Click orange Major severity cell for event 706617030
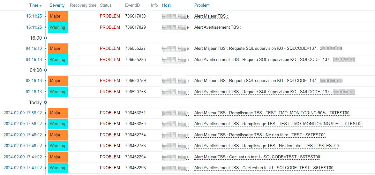This screenshot has height=175, width=375. [x=58, y=16]
